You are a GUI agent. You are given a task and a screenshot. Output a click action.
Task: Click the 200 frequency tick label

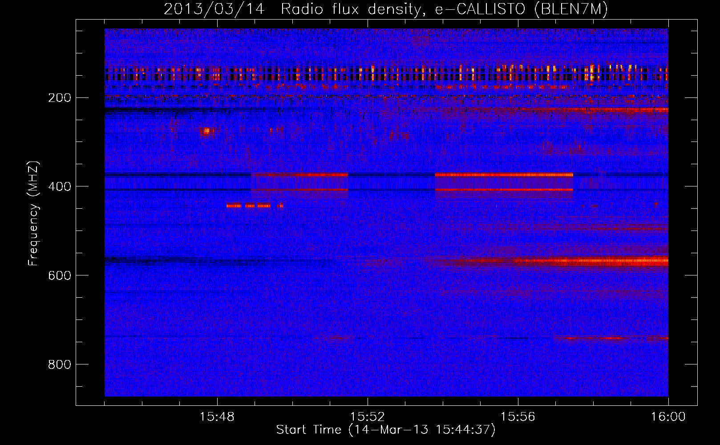click(x=59, y=97)
